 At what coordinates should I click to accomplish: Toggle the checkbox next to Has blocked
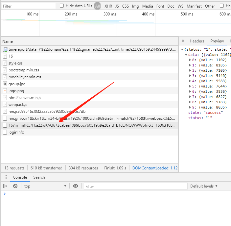point(222,6)
